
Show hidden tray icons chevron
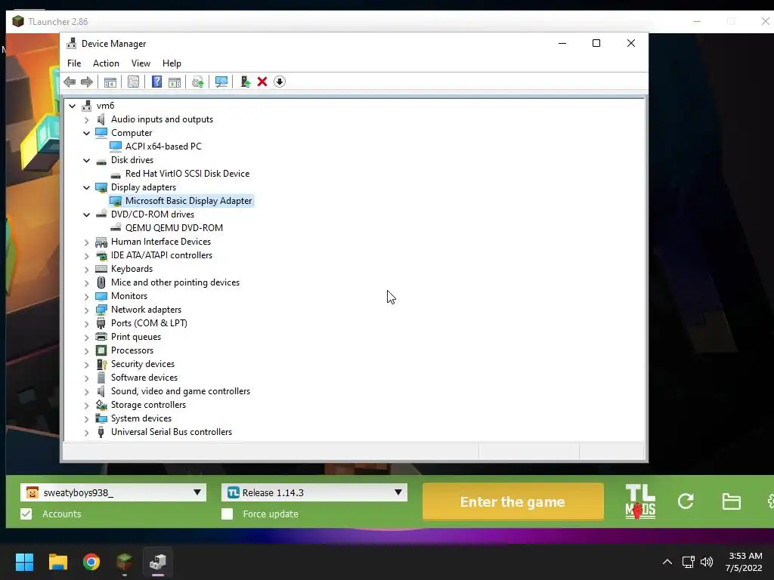tap(667, 562)
